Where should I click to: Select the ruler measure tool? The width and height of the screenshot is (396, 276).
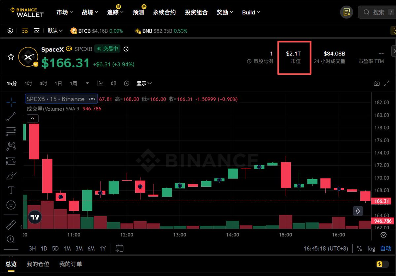coord(11,225)
